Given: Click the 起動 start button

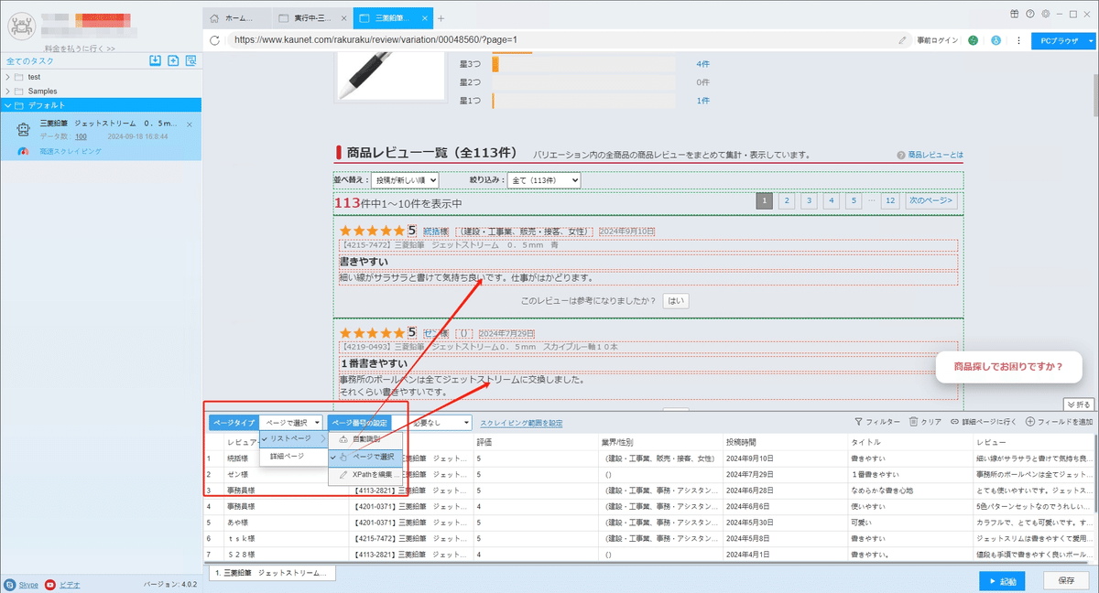Looking at the screenshot, I should tap(1002, 581).
